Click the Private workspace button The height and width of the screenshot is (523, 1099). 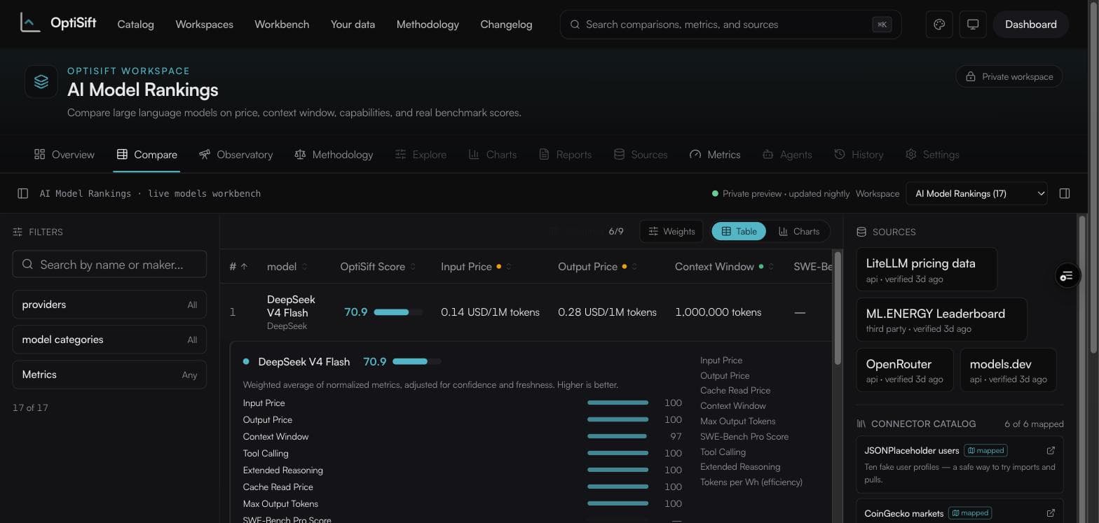[1009, 76]
